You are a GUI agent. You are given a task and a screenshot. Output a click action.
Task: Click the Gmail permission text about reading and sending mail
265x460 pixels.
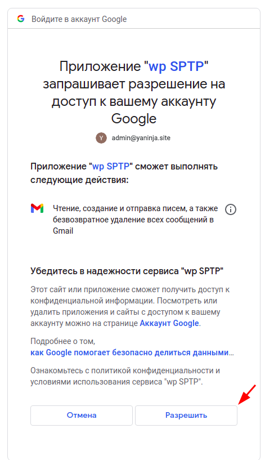[x=136, y=220]
